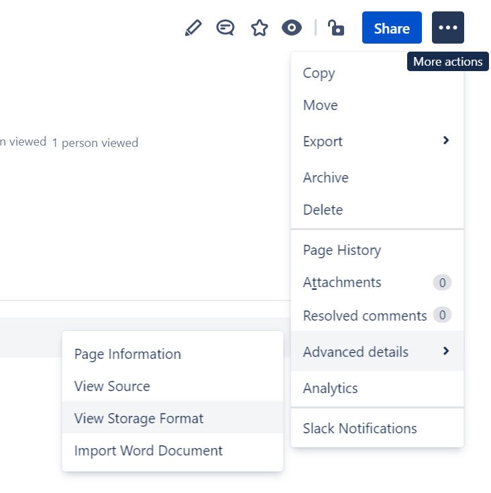The width and height of the screenshot is (491, 493).
Task: Select Page Information in the submenu
Action: pos(172,354)
